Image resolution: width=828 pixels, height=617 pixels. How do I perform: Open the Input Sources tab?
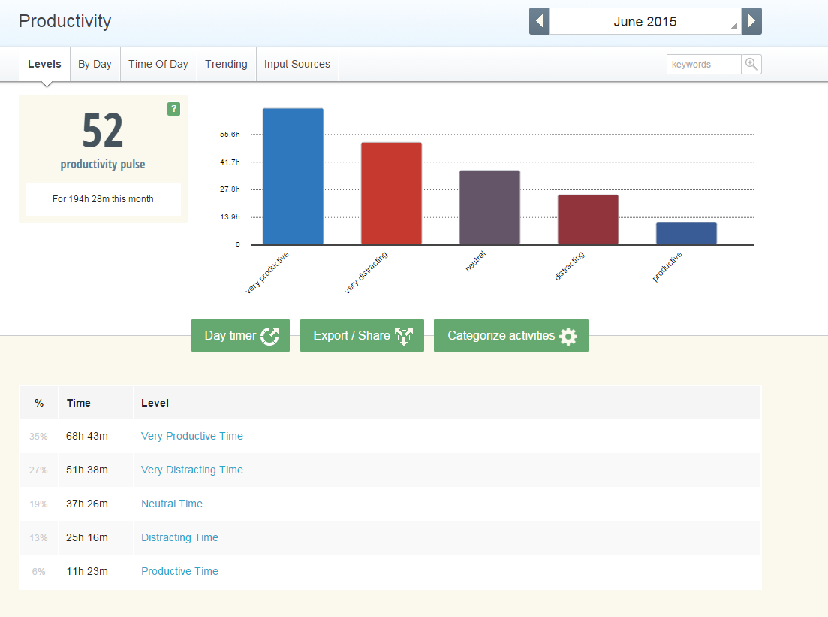pyautogui.click(x=297, y=64)
